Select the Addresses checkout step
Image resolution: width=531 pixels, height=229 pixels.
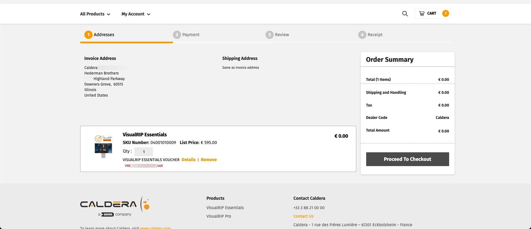[x=99, y=35]
